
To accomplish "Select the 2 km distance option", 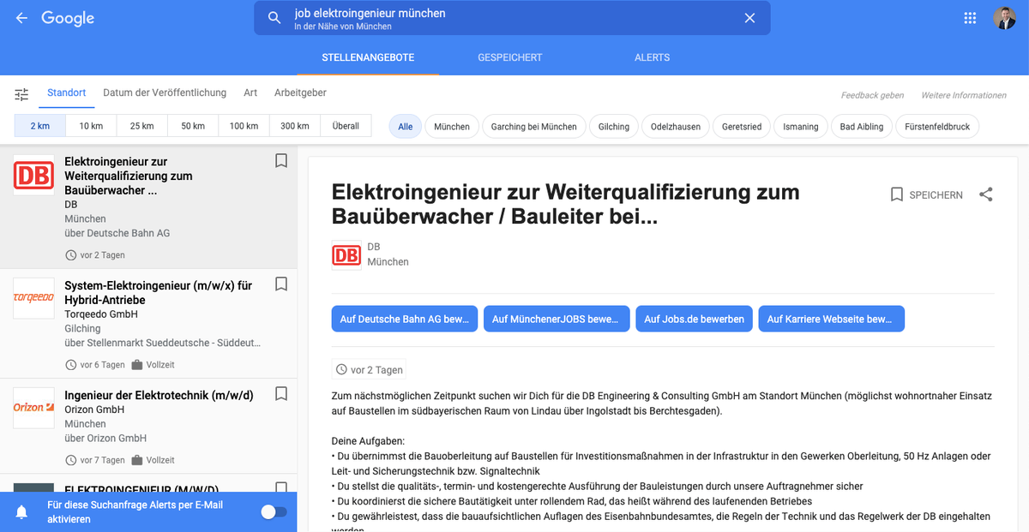I will (40, 126).
